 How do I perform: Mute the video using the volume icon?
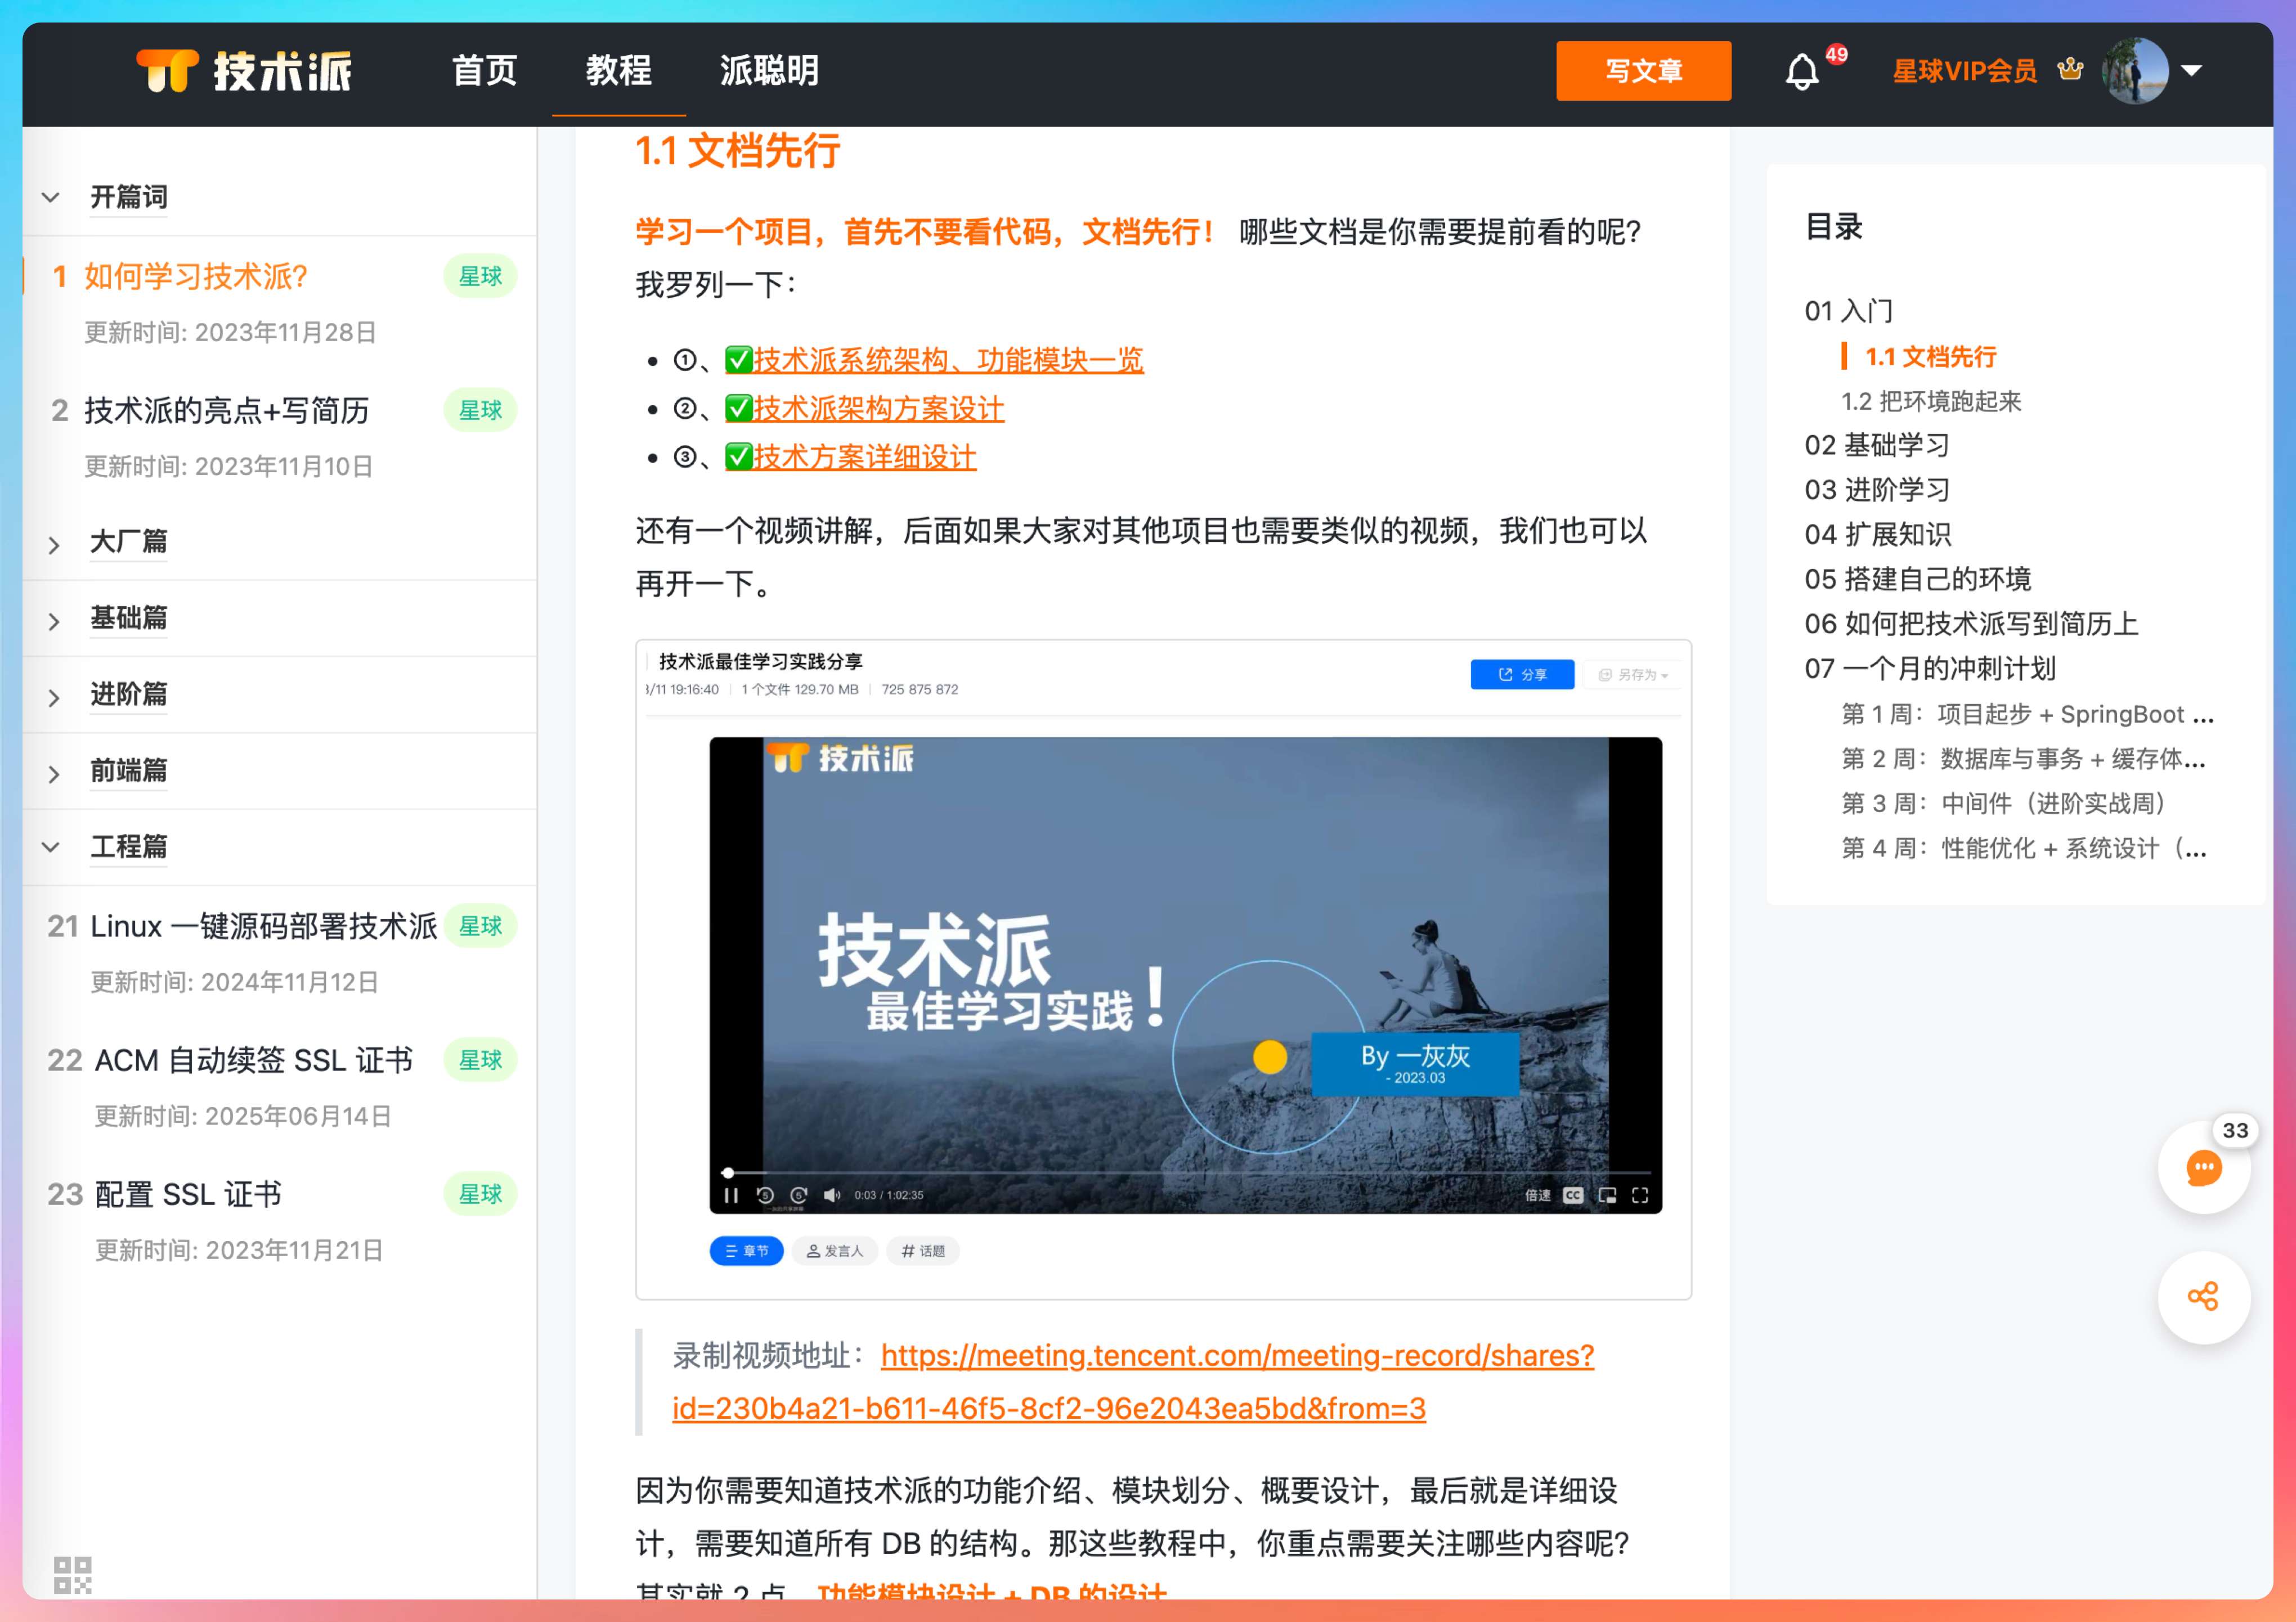click(831, 1195)
